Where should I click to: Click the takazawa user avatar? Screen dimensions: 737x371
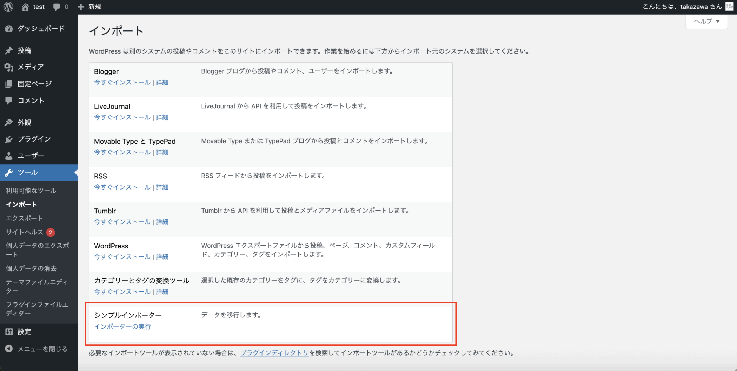point(729,7)
